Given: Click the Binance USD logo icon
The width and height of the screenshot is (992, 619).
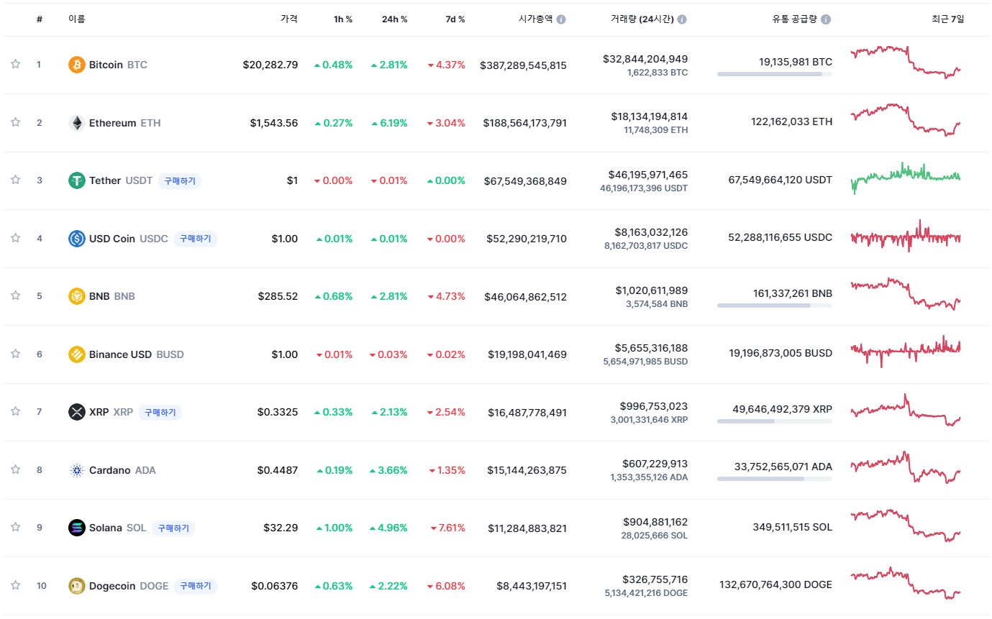Looking at the screenshot, I should (76, 354).
